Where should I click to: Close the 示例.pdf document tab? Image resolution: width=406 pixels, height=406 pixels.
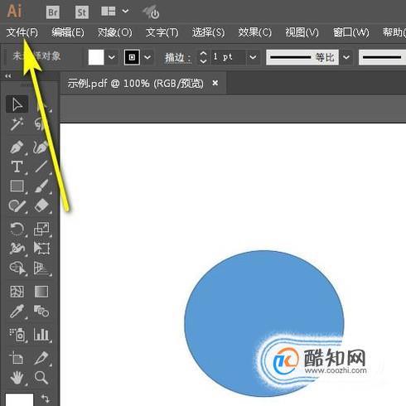point(215,83)
